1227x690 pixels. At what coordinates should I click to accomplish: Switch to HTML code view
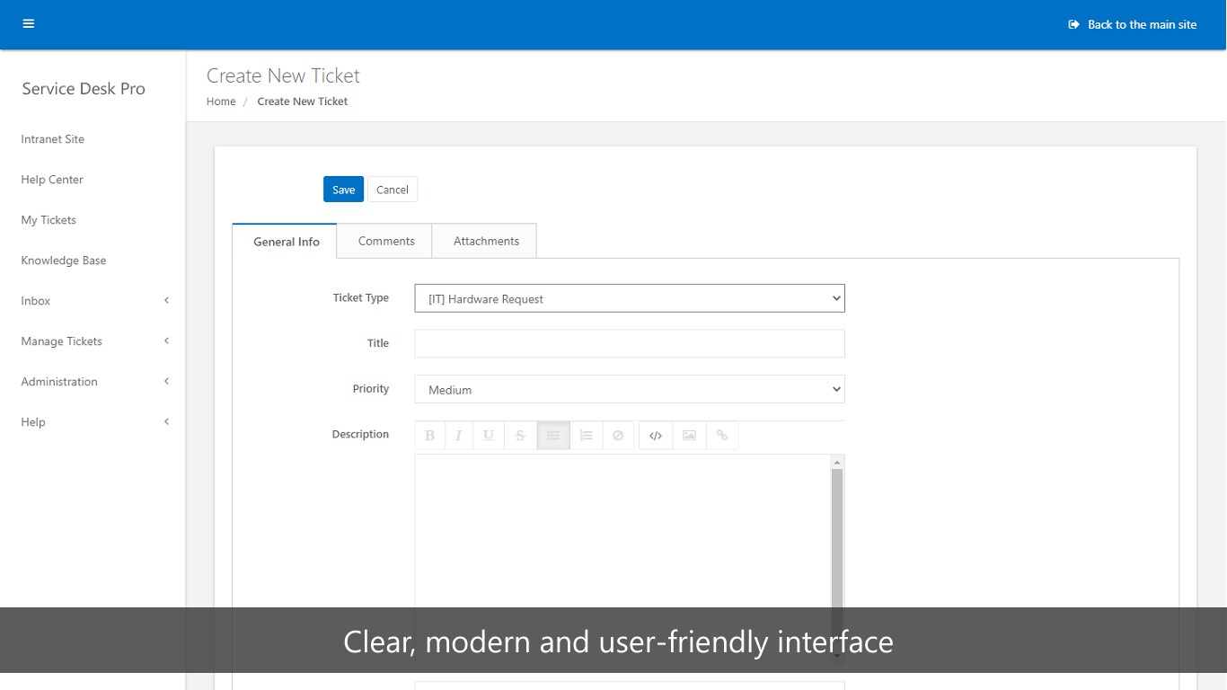656,436
